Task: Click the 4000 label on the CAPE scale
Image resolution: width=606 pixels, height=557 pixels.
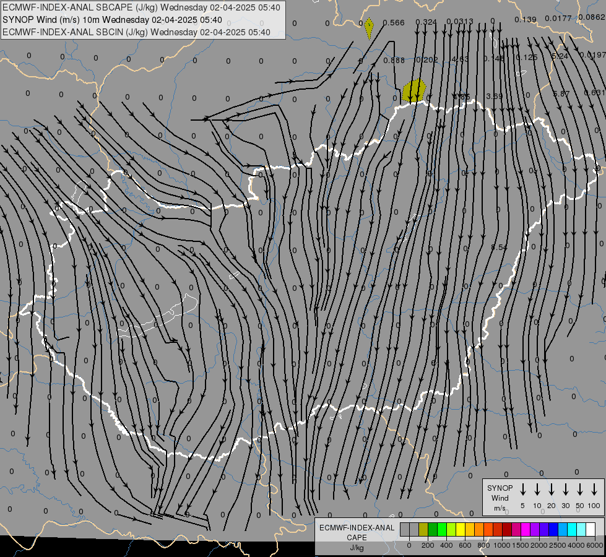Action: [576, 545]
